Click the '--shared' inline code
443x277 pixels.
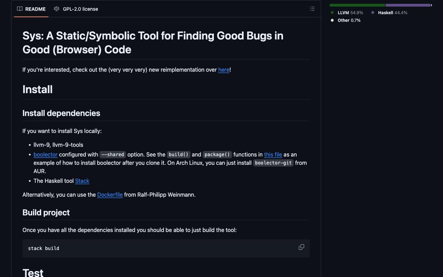click(113, 155)
